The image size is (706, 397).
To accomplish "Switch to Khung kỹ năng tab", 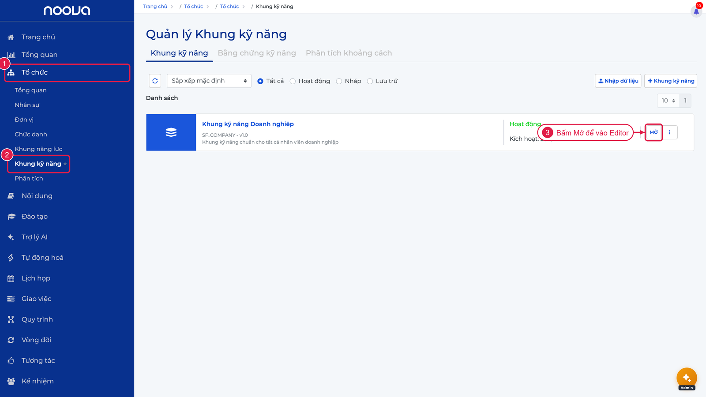I will (x=179, y=53).
